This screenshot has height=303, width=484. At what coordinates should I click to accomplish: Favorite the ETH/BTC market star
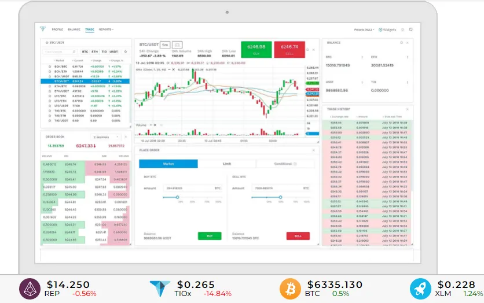(x=49, y=86)
